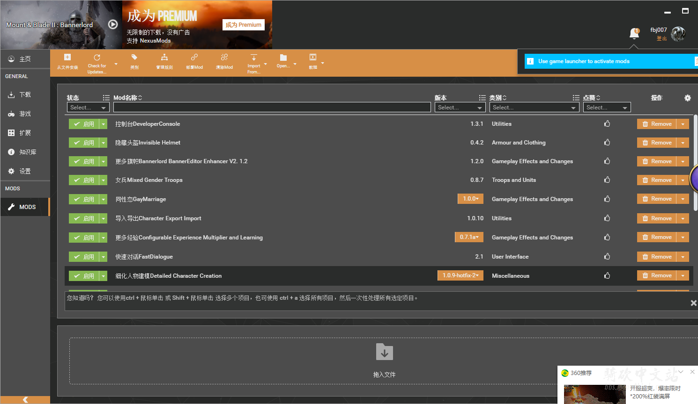Toggle enabled state of DeveloperConsole mod
Image resolution: width=698 pixels, height=404 pixels.
pyautogui.click(x=84, y=124)
